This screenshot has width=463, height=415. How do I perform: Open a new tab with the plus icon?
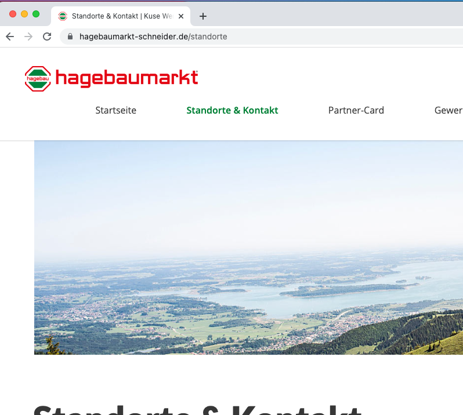point(203,16)
